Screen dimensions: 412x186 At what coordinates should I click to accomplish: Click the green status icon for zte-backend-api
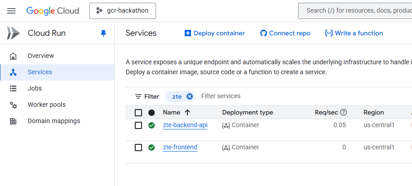pyautogui.click(x=152, y=125)
